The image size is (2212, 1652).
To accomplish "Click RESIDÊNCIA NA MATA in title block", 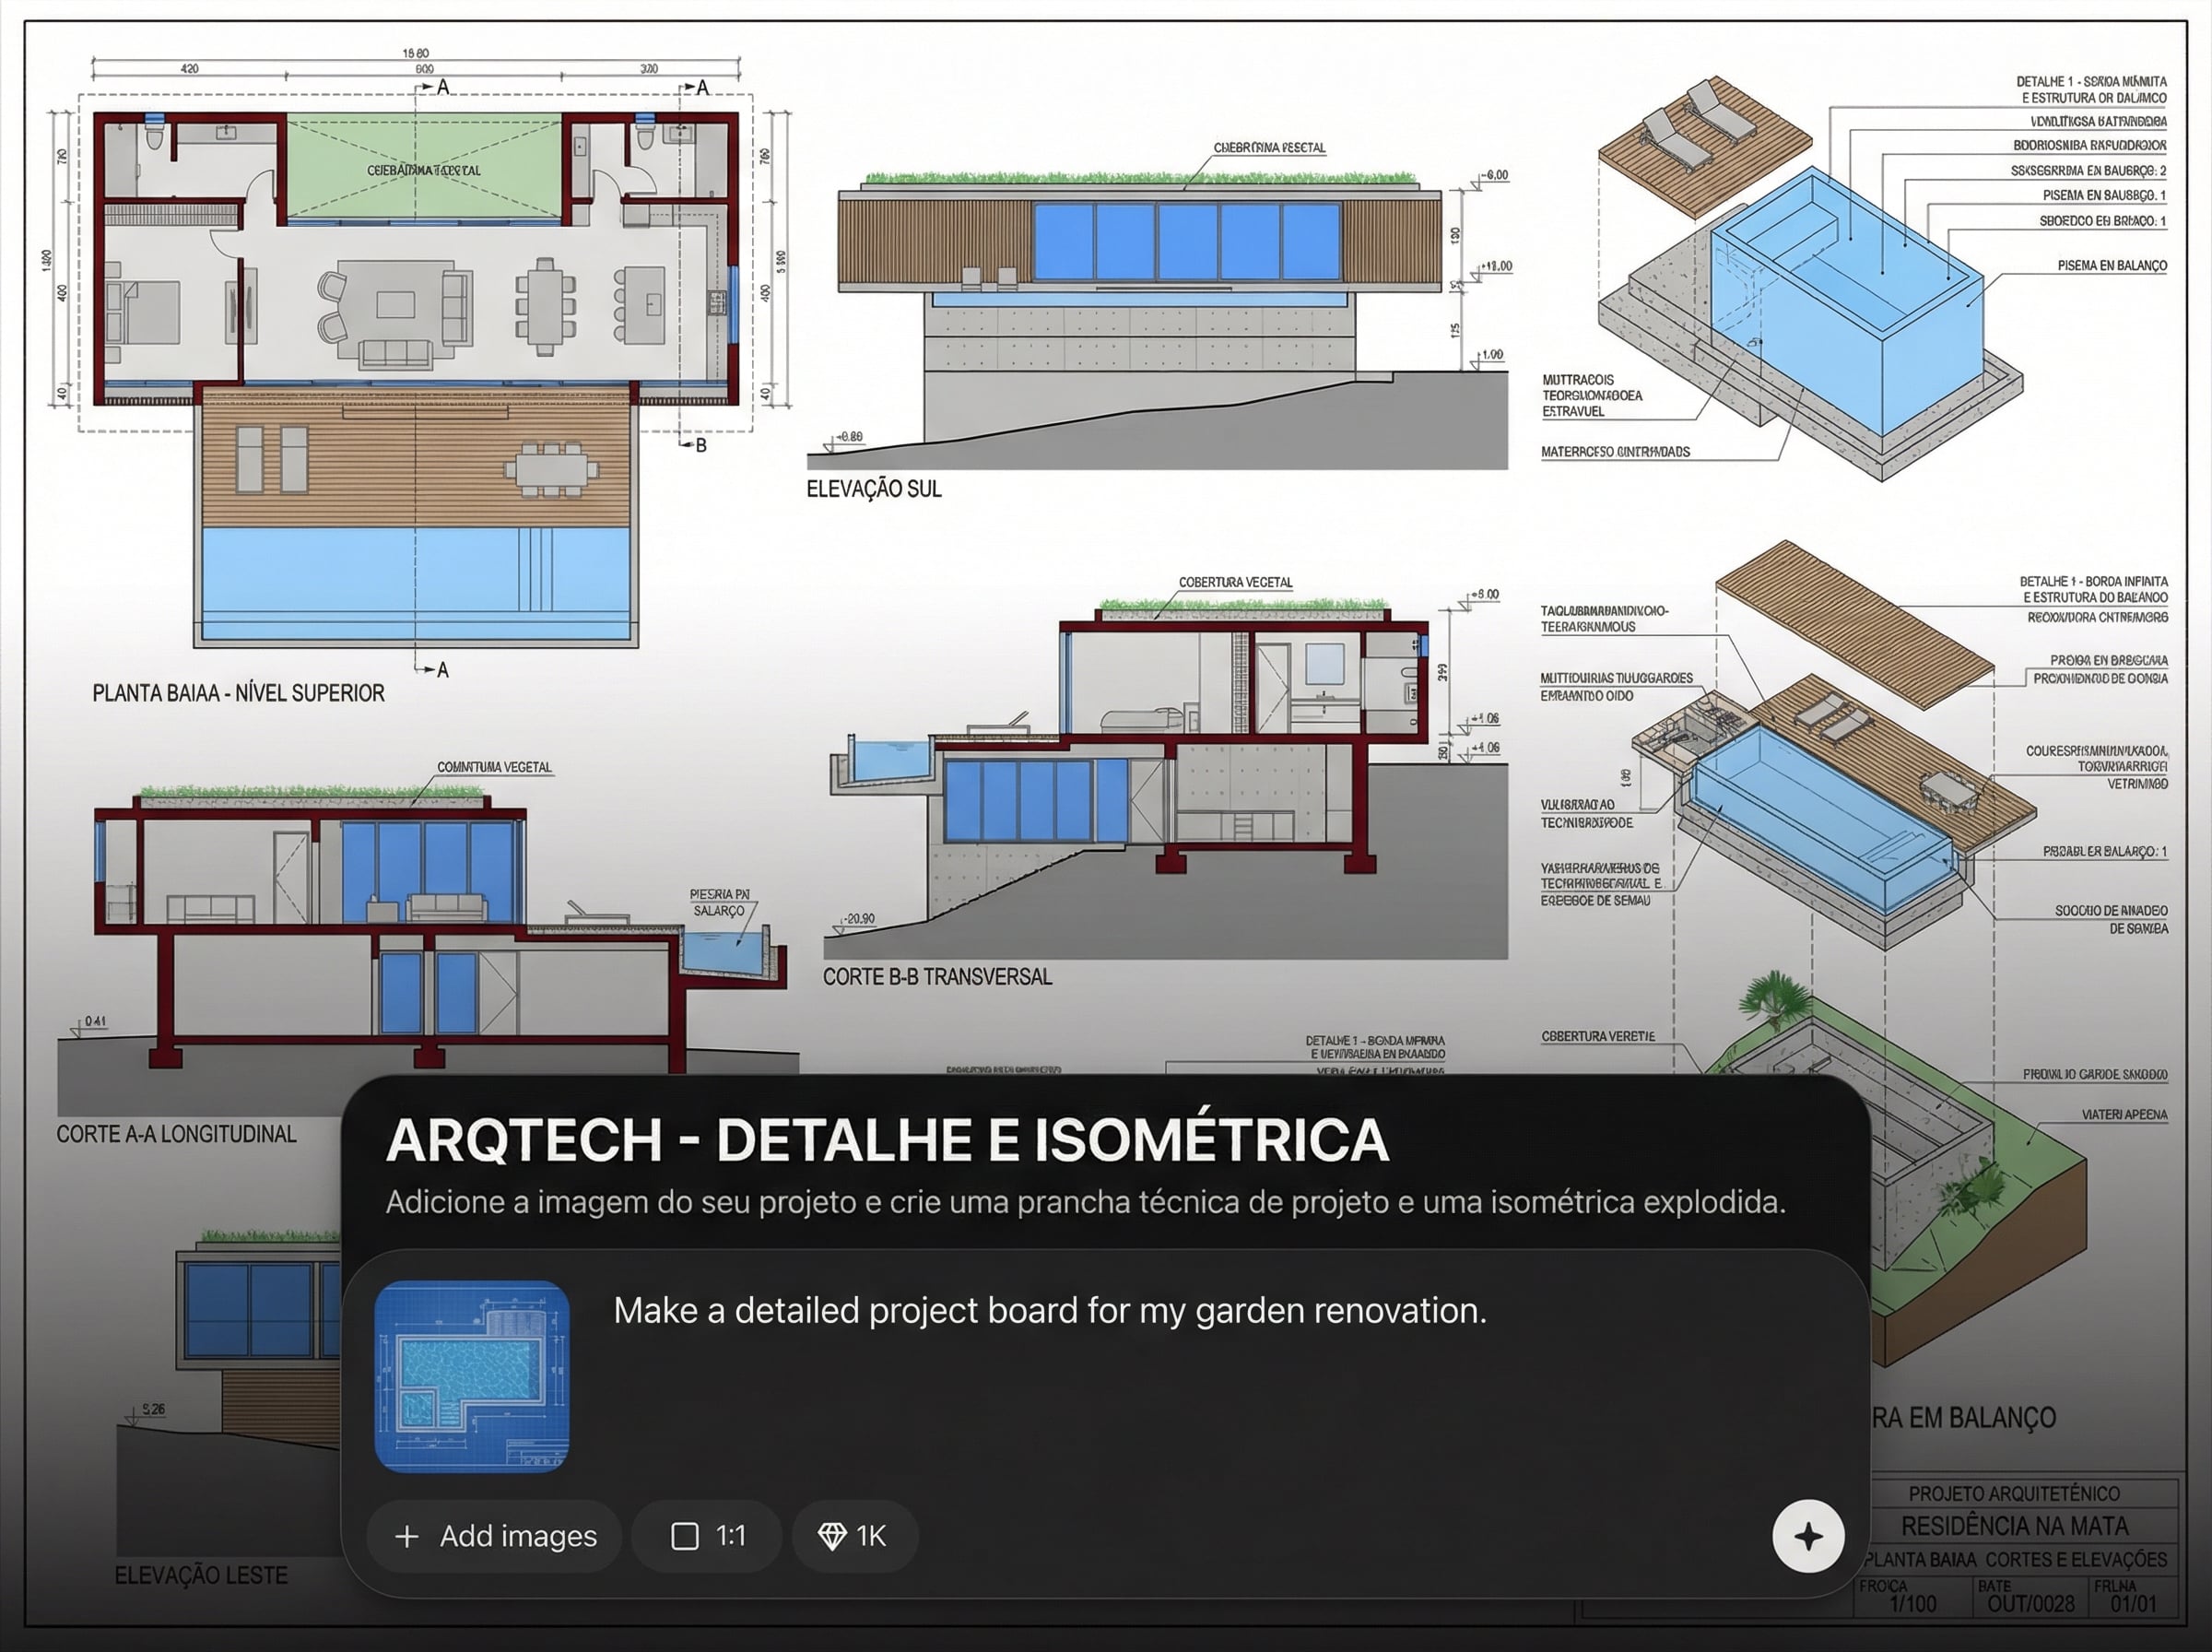I will (x=2013, y=1526).
